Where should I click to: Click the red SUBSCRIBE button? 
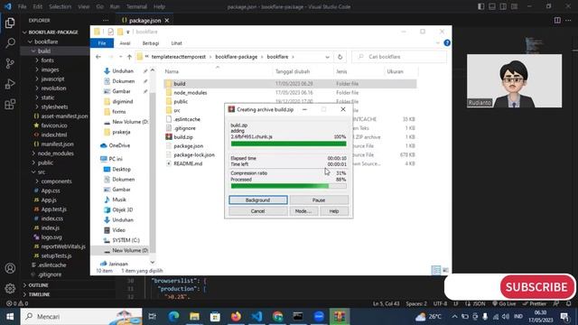[536, 287]
